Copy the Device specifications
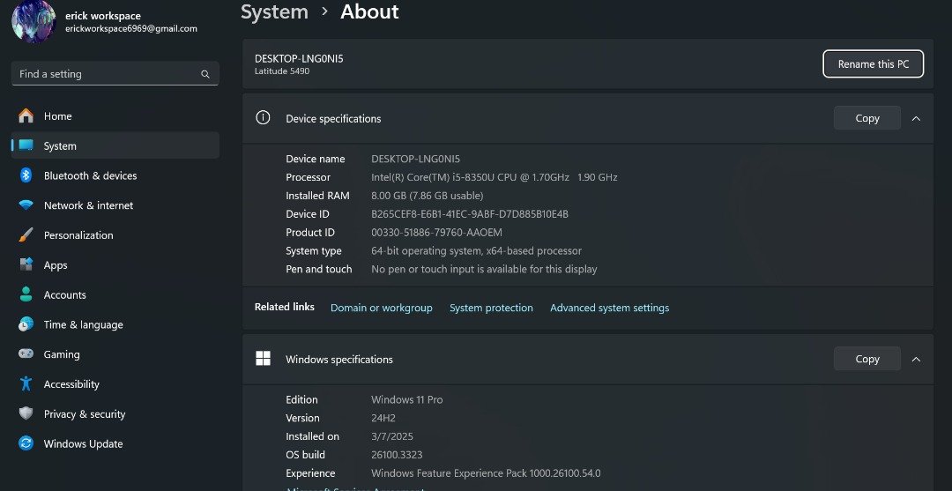The width and height of the screenshot is (952, 491). click(867, 118)
